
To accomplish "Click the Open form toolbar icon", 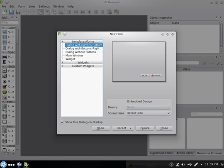I will coord(11,12).
